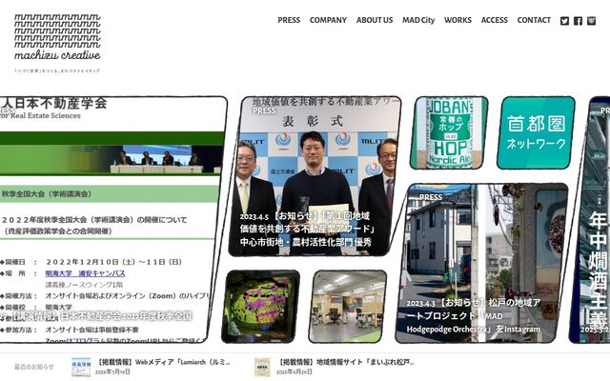Viewport: 610px width, 381px height.
Task: Open the office interior photo tile
Action: tap(348, 307)
